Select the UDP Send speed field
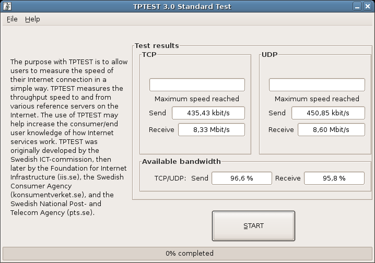This screenshot has height=263, width=375. point(328,113)
